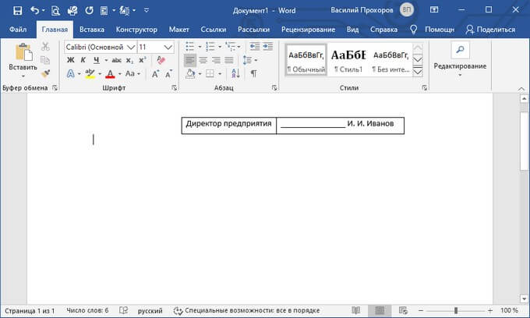Open Font dialog launcher in Шрифт group
The image size is (530, 318).
174,88
